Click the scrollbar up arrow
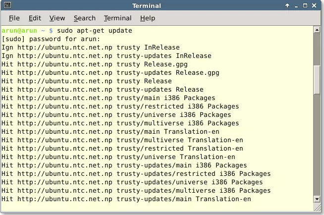The image size is (324, 215). 317,30
